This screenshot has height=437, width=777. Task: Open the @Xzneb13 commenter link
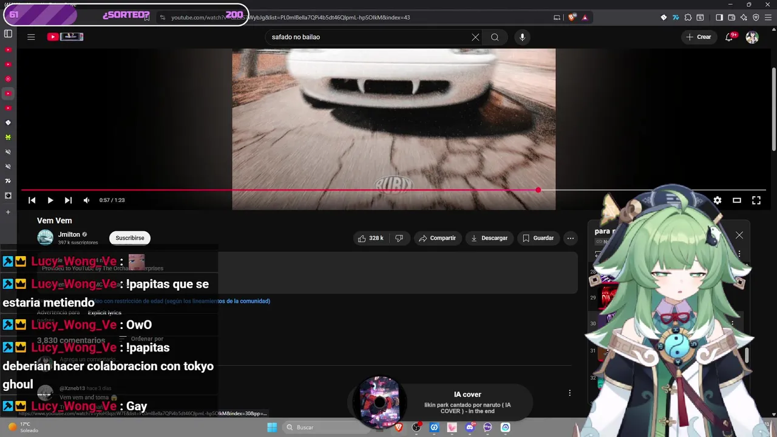click(x=72, y=388)
